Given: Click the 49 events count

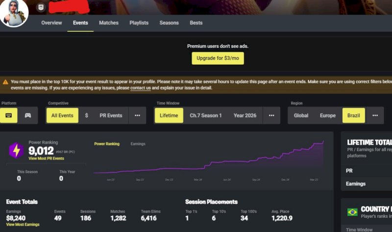Looking at the screenshot, I should coord(58,218).
